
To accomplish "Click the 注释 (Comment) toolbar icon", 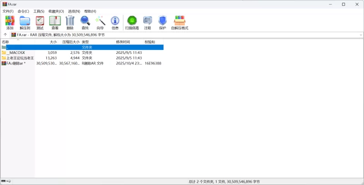I will click(x=147, y=23).
